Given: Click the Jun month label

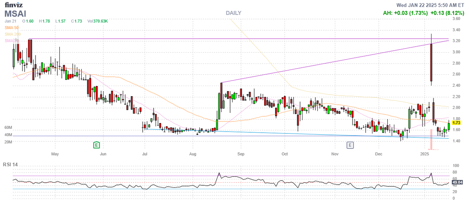Looking at the screenshot, I should [x=103, y=154].
